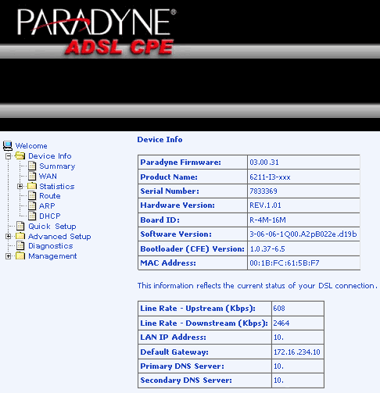
Task: Click the WAN page icon
Action: click(x=32, y=176)
